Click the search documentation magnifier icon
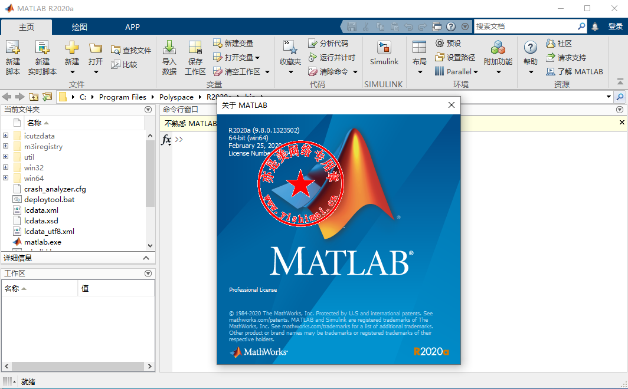Image resolution: width=628 pixels, height=389 pixels. point(581,27)
